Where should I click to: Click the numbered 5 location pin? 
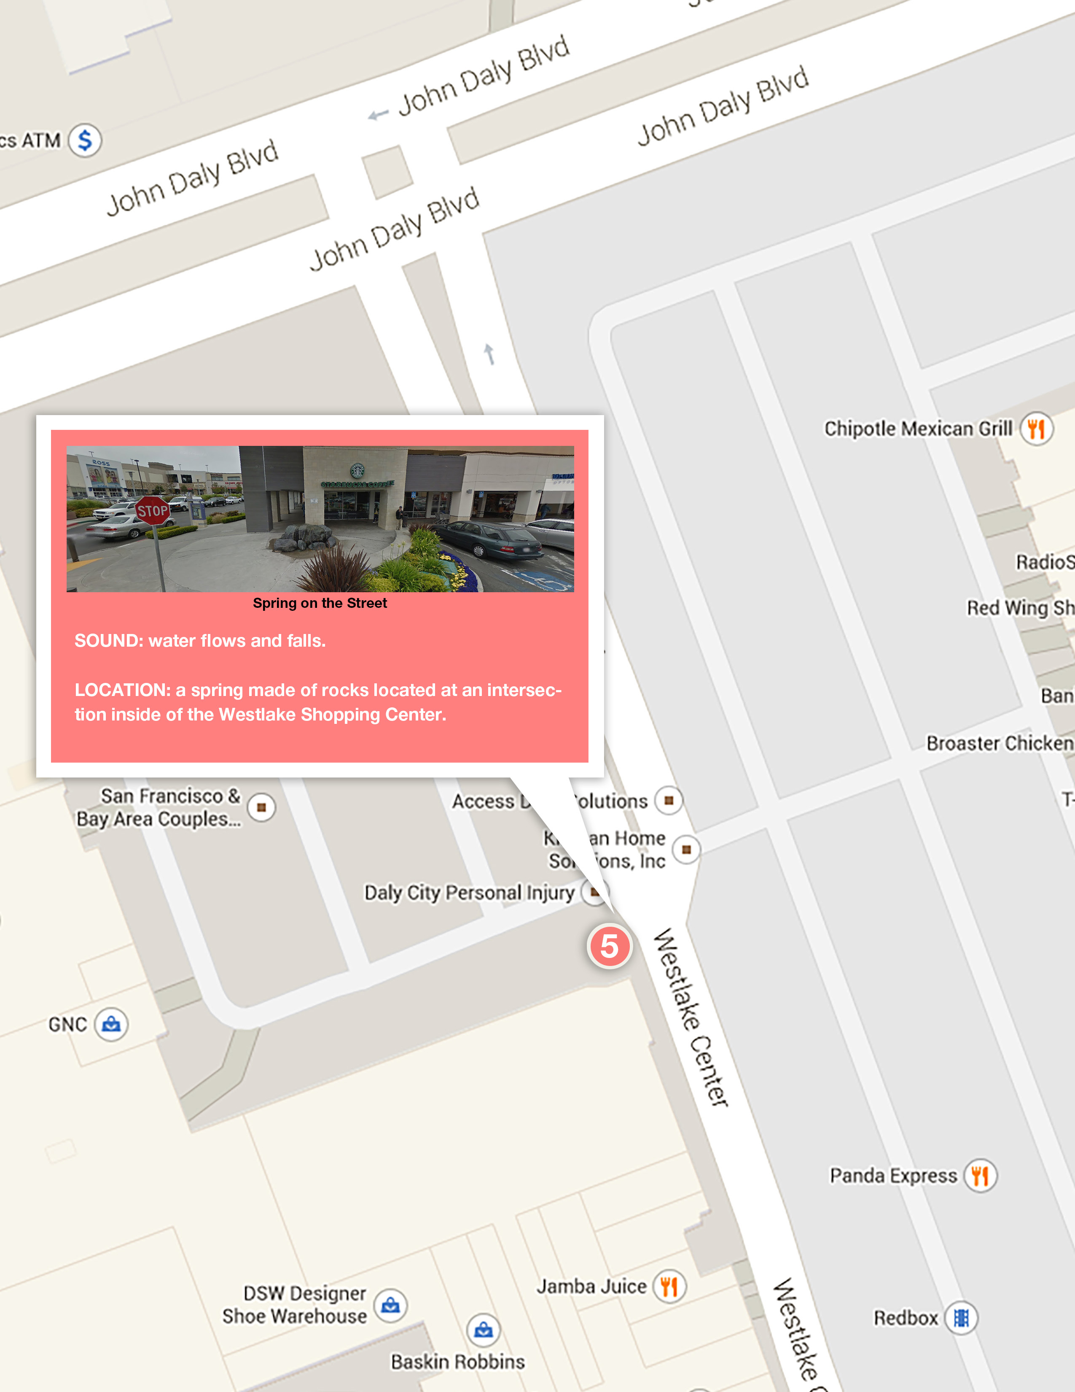(610, 946)
